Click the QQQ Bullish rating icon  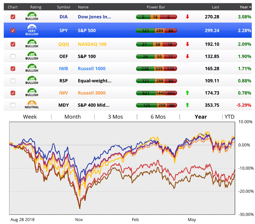[x=32, y=44]
